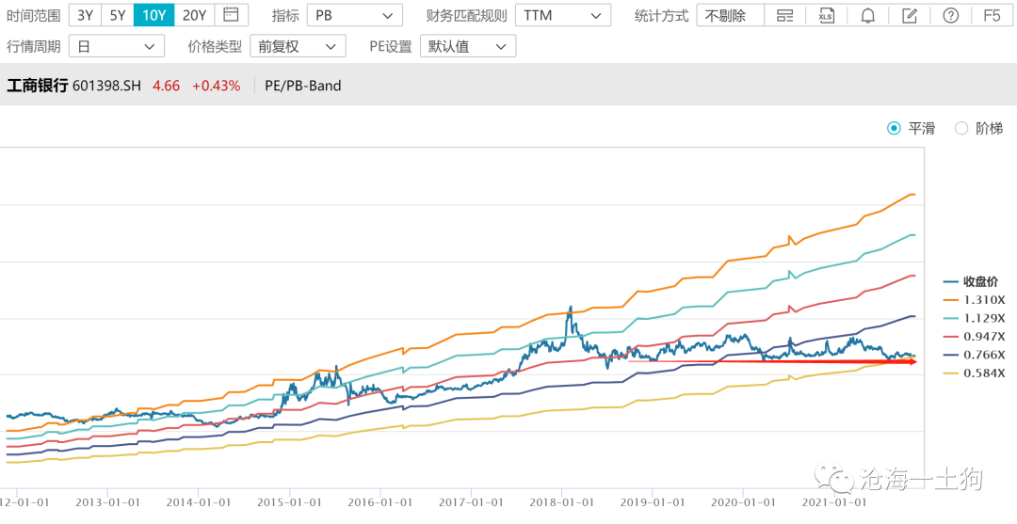1017x524 pixels.
Task: Click the 工商银行 stock name
Action: click(37, 86)
